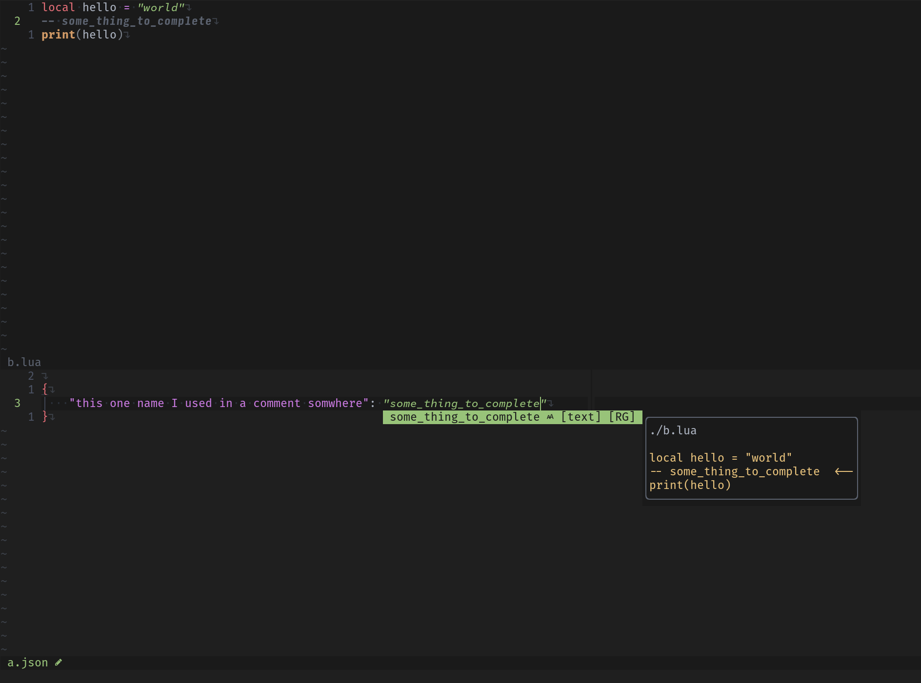Place cursor on 'local' keyword in b.lua
This screenshot has width=921, height=683.
[x=58, y=7]
